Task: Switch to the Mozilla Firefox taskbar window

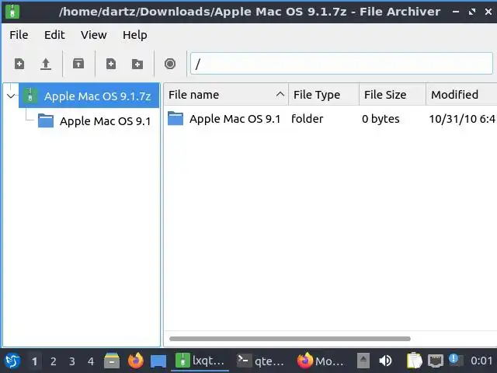Action: [320, 361]
